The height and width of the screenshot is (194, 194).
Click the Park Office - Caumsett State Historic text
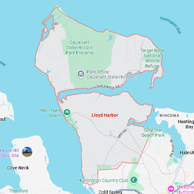112,74
